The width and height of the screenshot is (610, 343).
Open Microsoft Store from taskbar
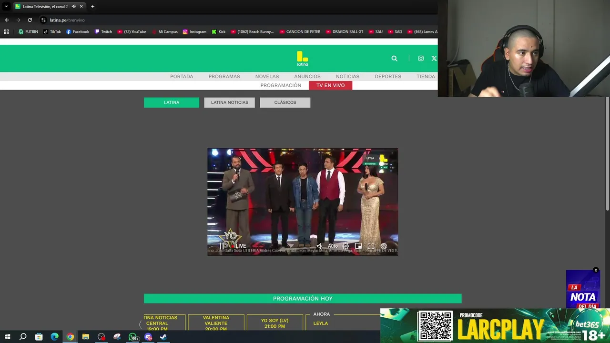[39, 337]
